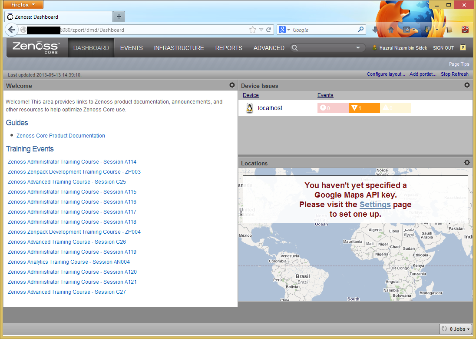Open Zenoss Core Product Documentation link
The height and width of the screenshot is (339, 476).
[61, 135]
